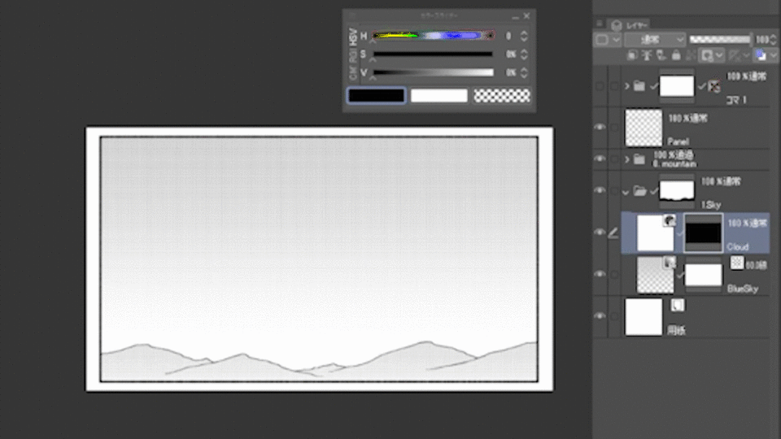Click the ruler visibility range icon
This screenshot has height=439, width=781.
pos(734,55)
